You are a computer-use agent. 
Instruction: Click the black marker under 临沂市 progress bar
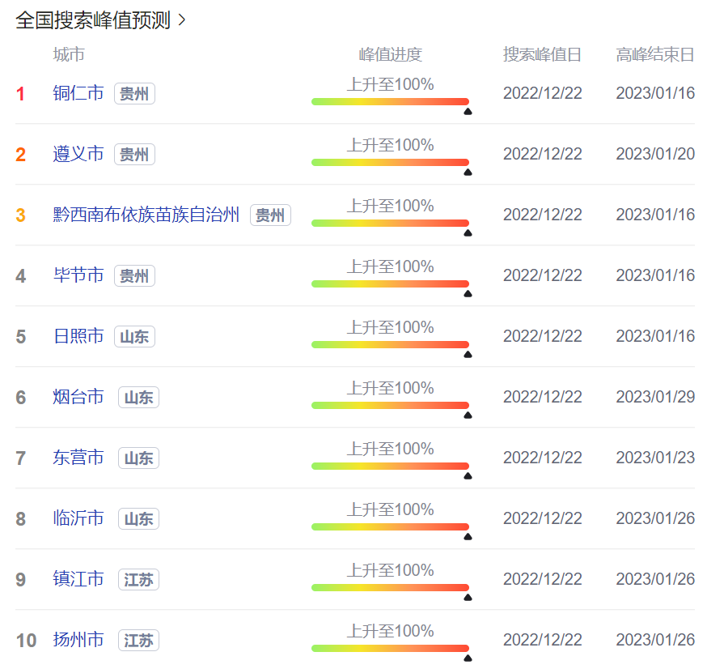pos(468,537)
